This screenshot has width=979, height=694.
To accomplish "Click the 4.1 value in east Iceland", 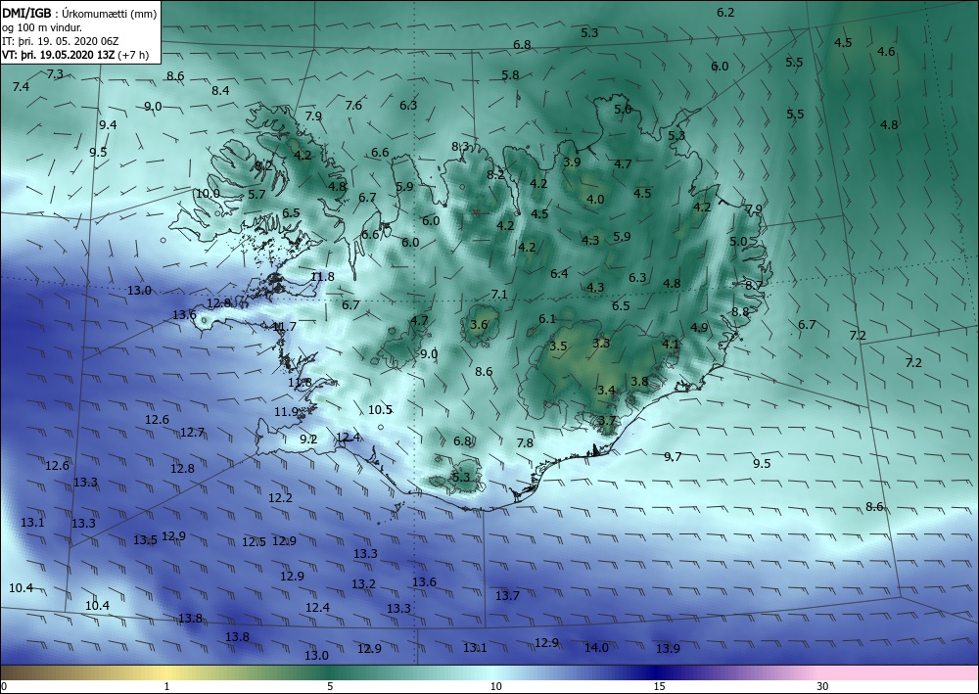I will 671,344.
